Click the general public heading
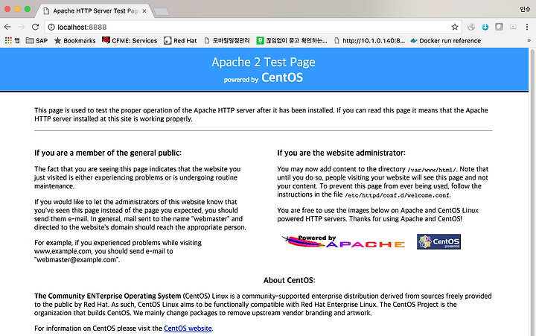 pyautogui.click(x=108, y=153)
